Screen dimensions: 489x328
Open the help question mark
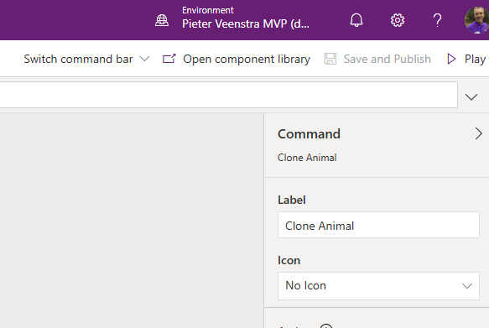coord(438,21)
